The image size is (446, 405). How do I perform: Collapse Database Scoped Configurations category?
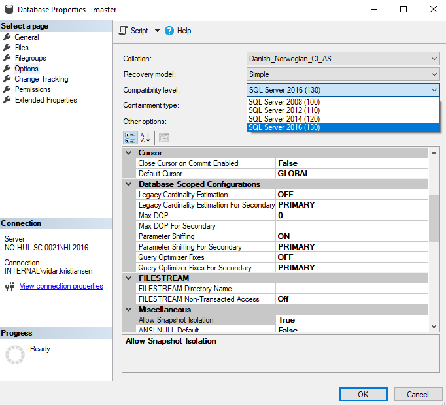click(x=129, y=184)
